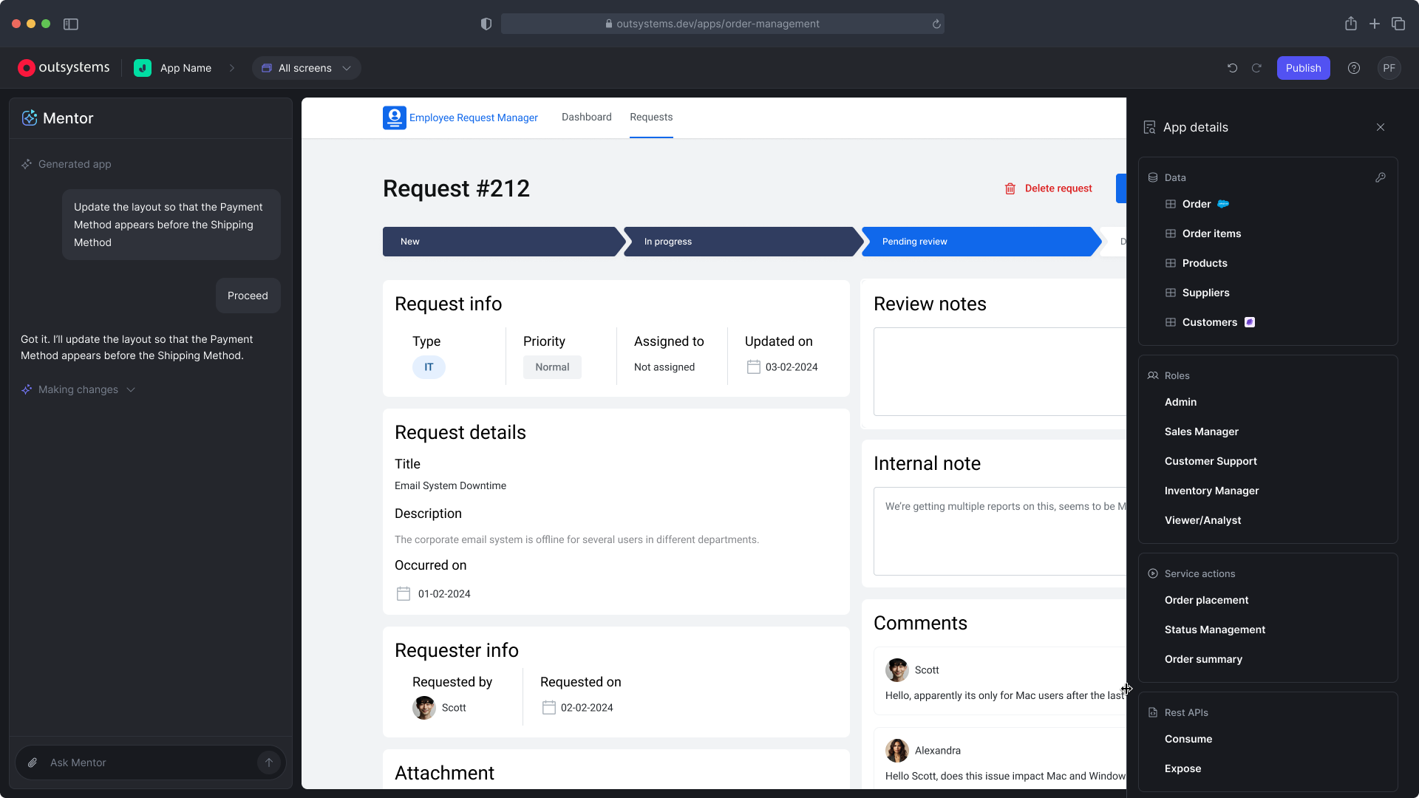Click the Internal note text area
The height and width of the screenshot is (798, 1419).
tap(1000, 531)
